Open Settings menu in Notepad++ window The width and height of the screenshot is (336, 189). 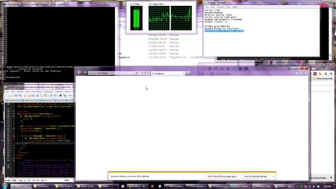pos(59,91)
